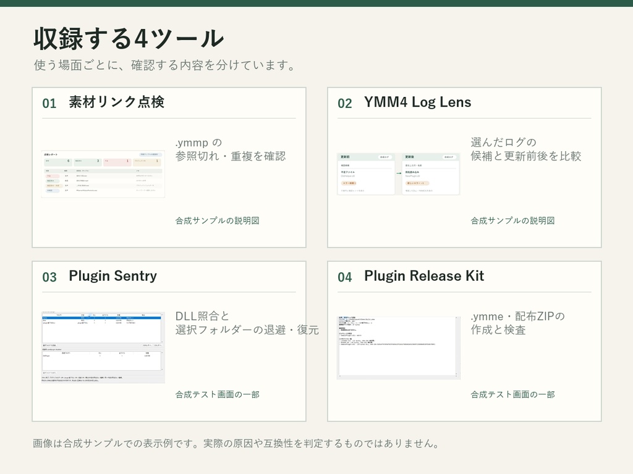Click the .ymme・配布ZIPの作成と検査 description
This screenshot has height=474, width=633.
tap(518, 323)
